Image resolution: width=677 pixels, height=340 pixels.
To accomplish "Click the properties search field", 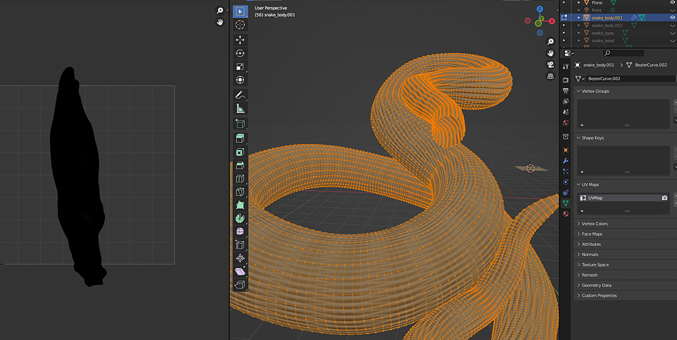I will [x=624, y=53].
